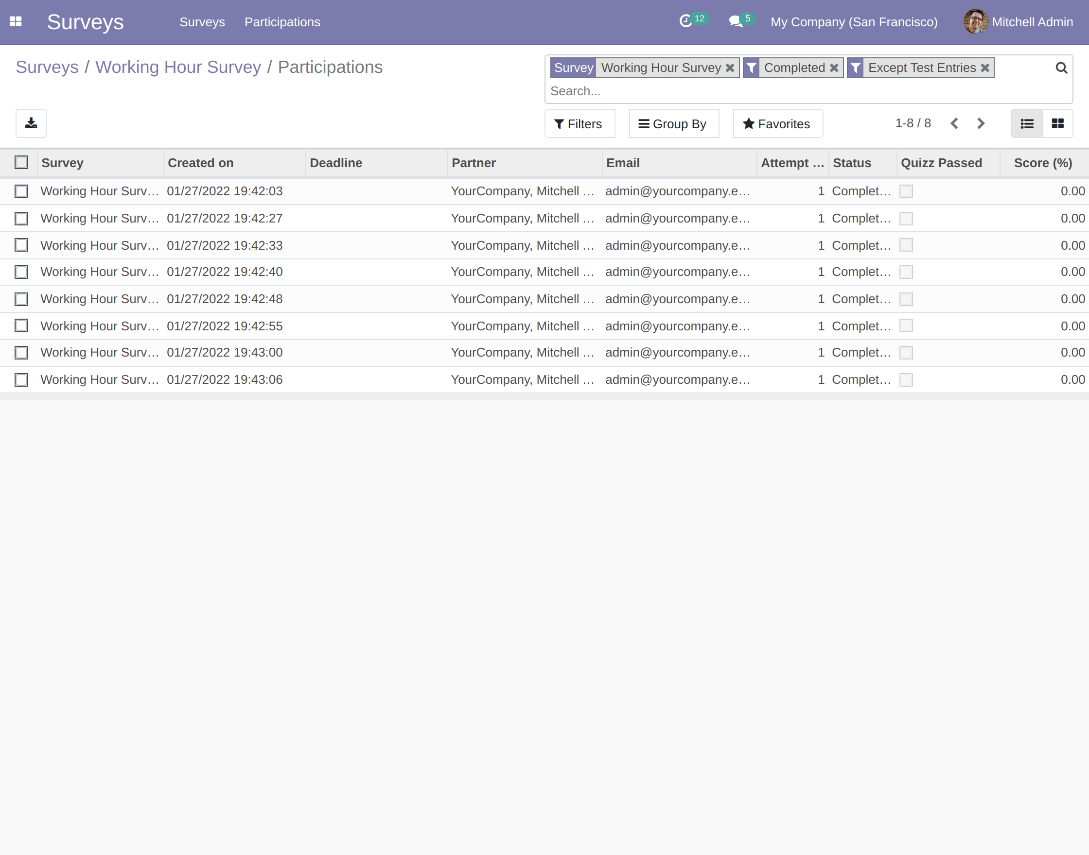Select the 19:42:27 row checkbox
Screen dimensions: 1089x855
coord(21,218)
